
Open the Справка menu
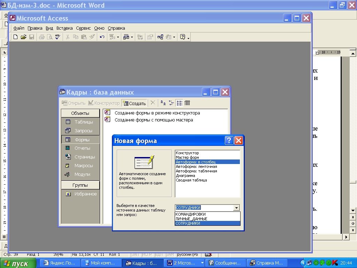[116, 28]
